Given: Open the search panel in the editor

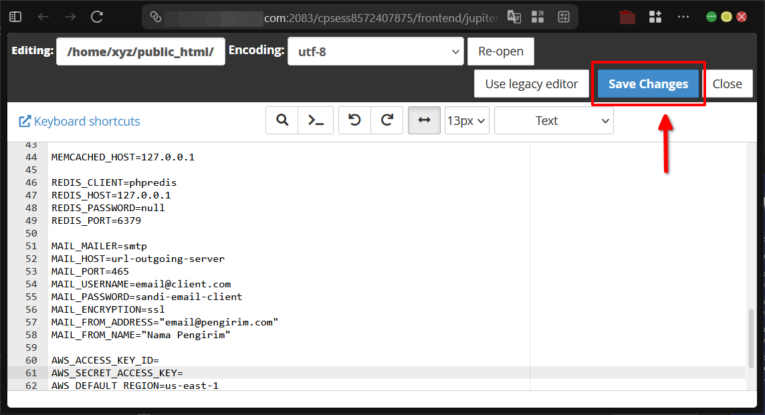Looking at the screenshot, I should point(282,120).
